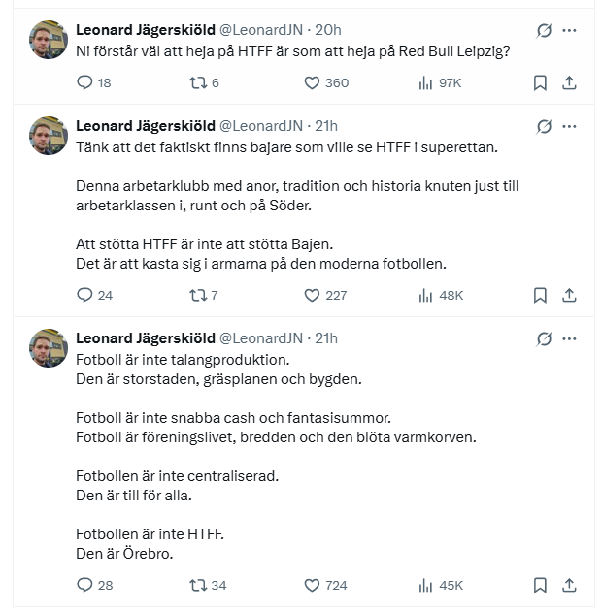The width and height of the screenshot is (602, 609).
Task: Bookmark the Red Bull Leipzig tweet
Action: point(541,83)
